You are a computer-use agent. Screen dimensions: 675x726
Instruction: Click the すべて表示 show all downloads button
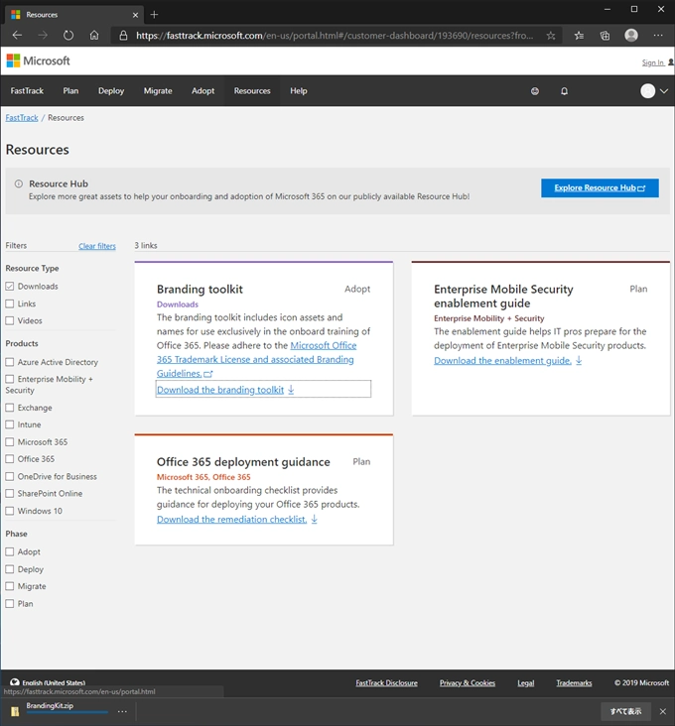click(x=626, y=711)
